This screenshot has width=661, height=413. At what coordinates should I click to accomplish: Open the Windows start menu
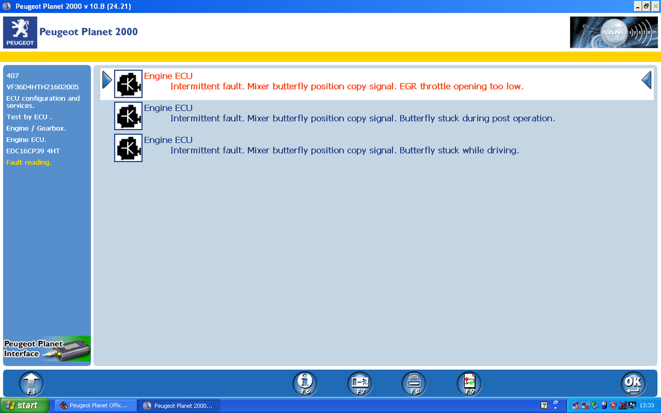(x=25, y=405)
